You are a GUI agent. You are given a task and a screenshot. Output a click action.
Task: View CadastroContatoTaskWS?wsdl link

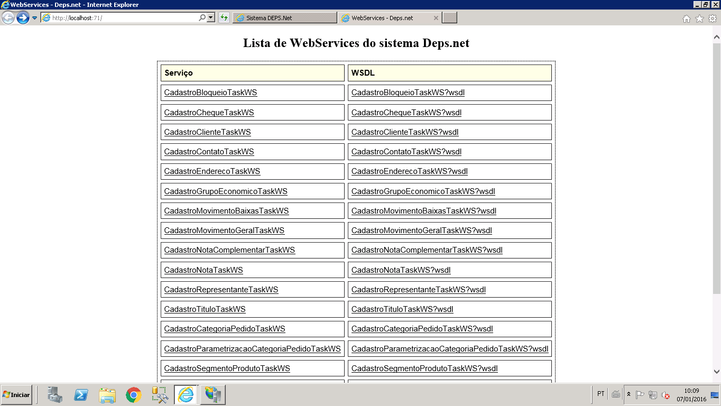[x=406, y=152]
